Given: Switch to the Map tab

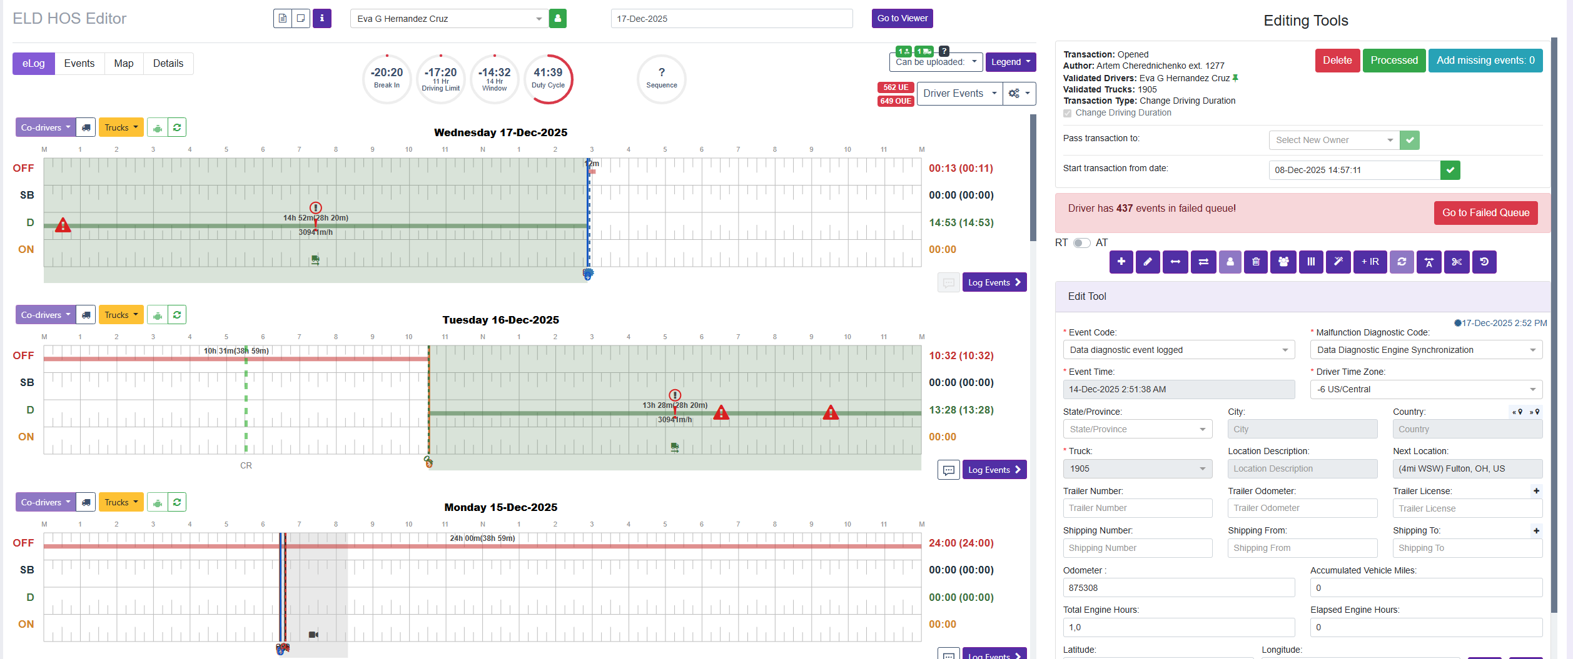Looking at the screenshot, I should click(x=124, y=64).
